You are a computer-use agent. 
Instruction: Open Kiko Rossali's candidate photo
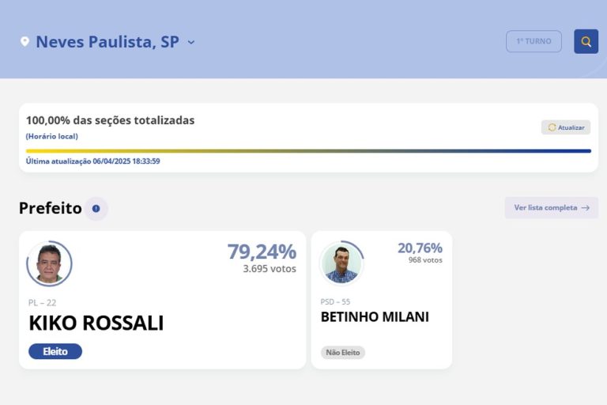49,263
